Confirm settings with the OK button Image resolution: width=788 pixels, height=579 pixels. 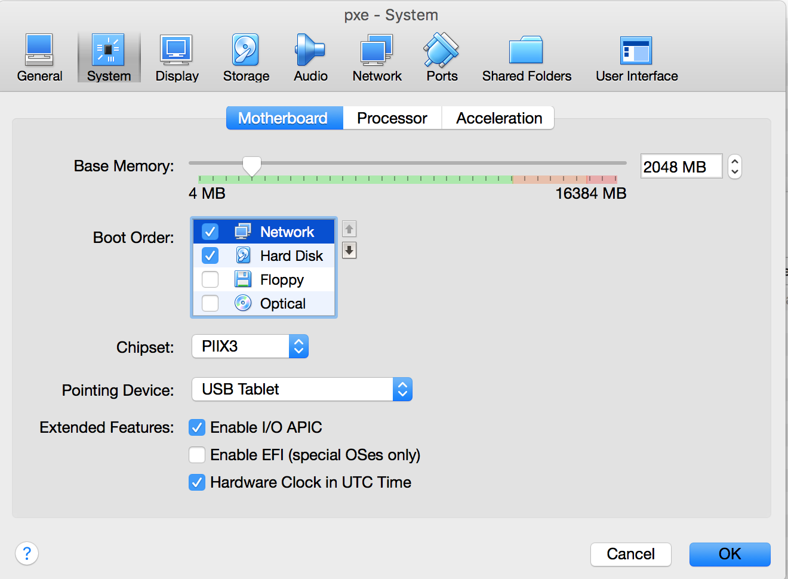tap(730, 554)
